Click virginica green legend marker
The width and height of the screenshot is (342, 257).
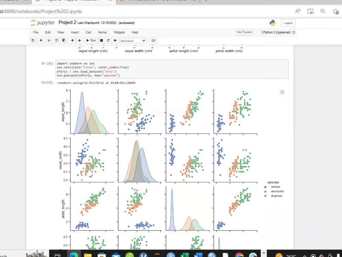click(265, 196)
